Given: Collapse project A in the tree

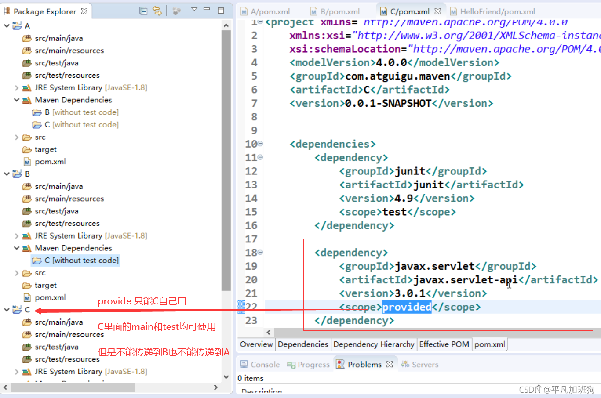Looking at the screenshot, I should coord(7,26).
